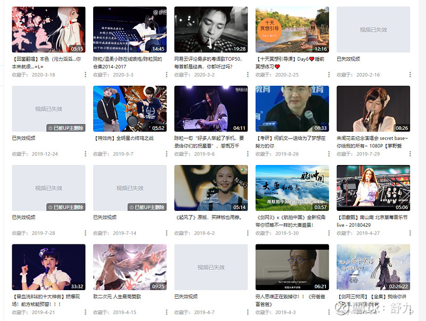Click the folder icon under the 剑网三同人曲 video
Image resolution: width=426 pixels, height=321 pixels.
[341, 314]
